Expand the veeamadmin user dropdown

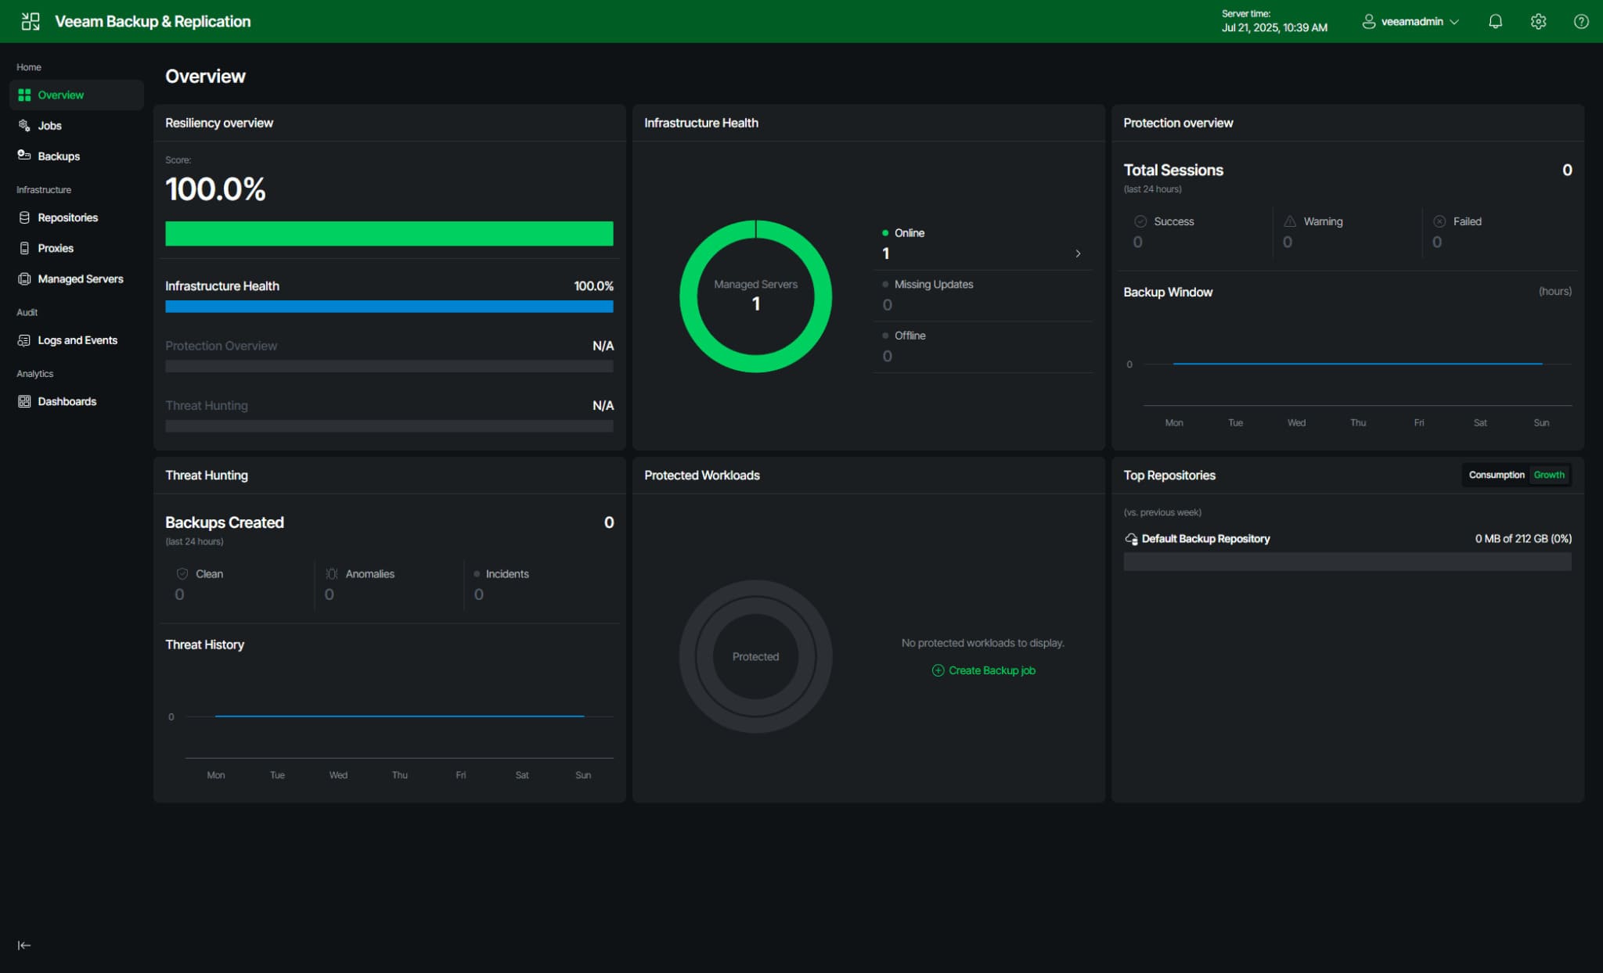[1411, 22]
